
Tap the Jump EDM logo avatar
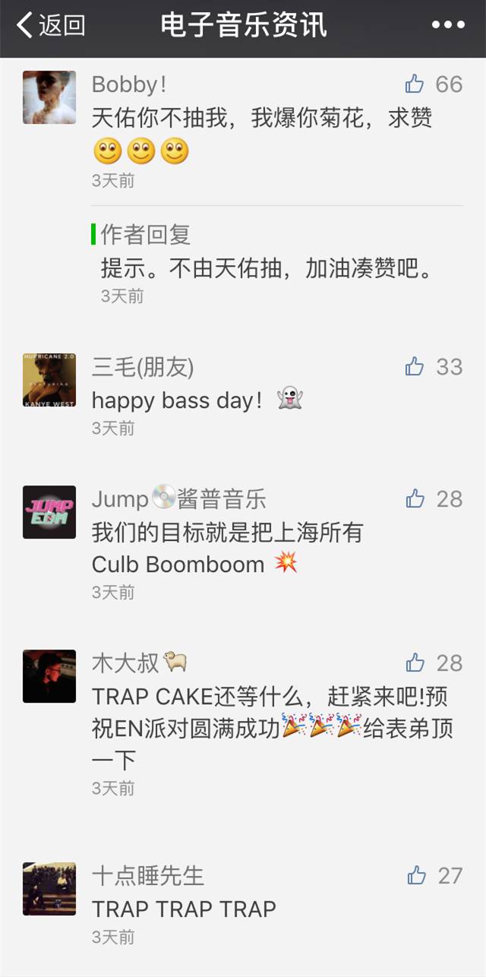click(49, 512)
